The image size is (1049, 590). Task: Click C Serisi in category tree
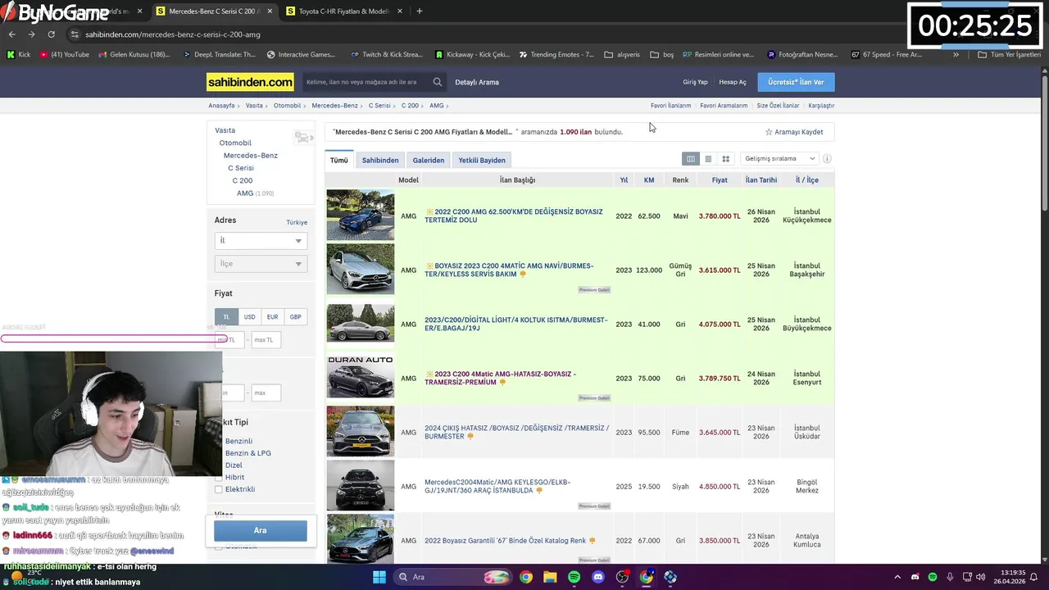pos(241,168)
